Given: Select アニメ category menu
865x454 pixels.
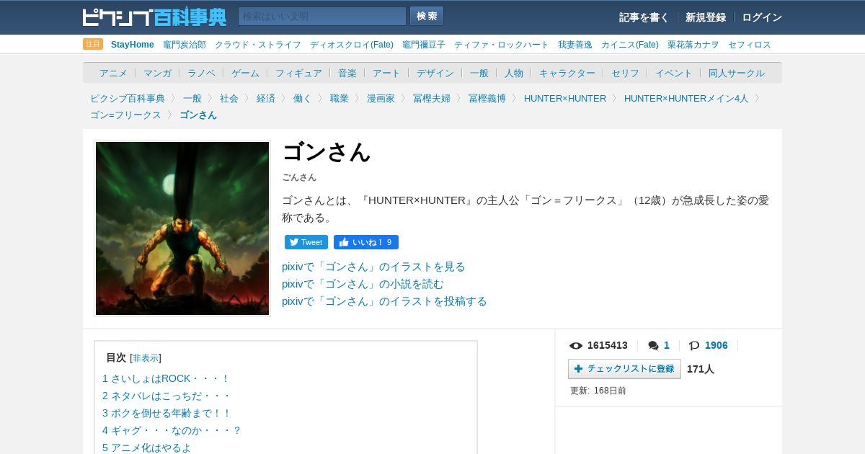Looking at the screenshot, I should [113, 74].
